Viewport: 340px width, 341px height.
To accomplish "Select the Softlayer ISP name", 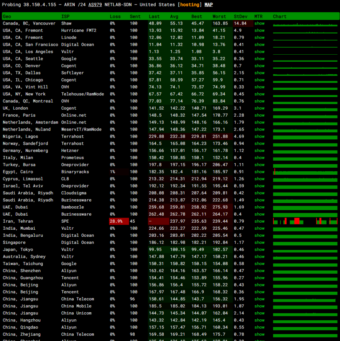I will 73,73.
